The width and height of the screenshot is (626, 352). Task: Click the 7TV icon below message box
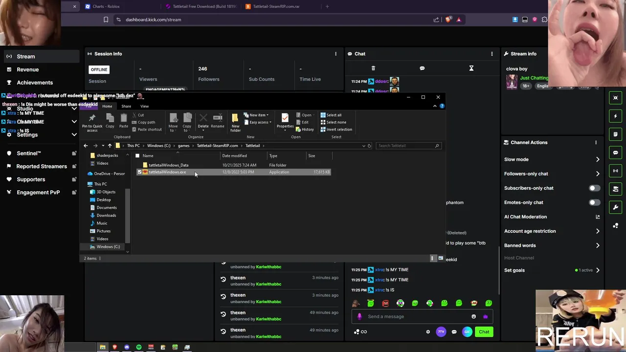pyautogui.click(x=441, y=332)
